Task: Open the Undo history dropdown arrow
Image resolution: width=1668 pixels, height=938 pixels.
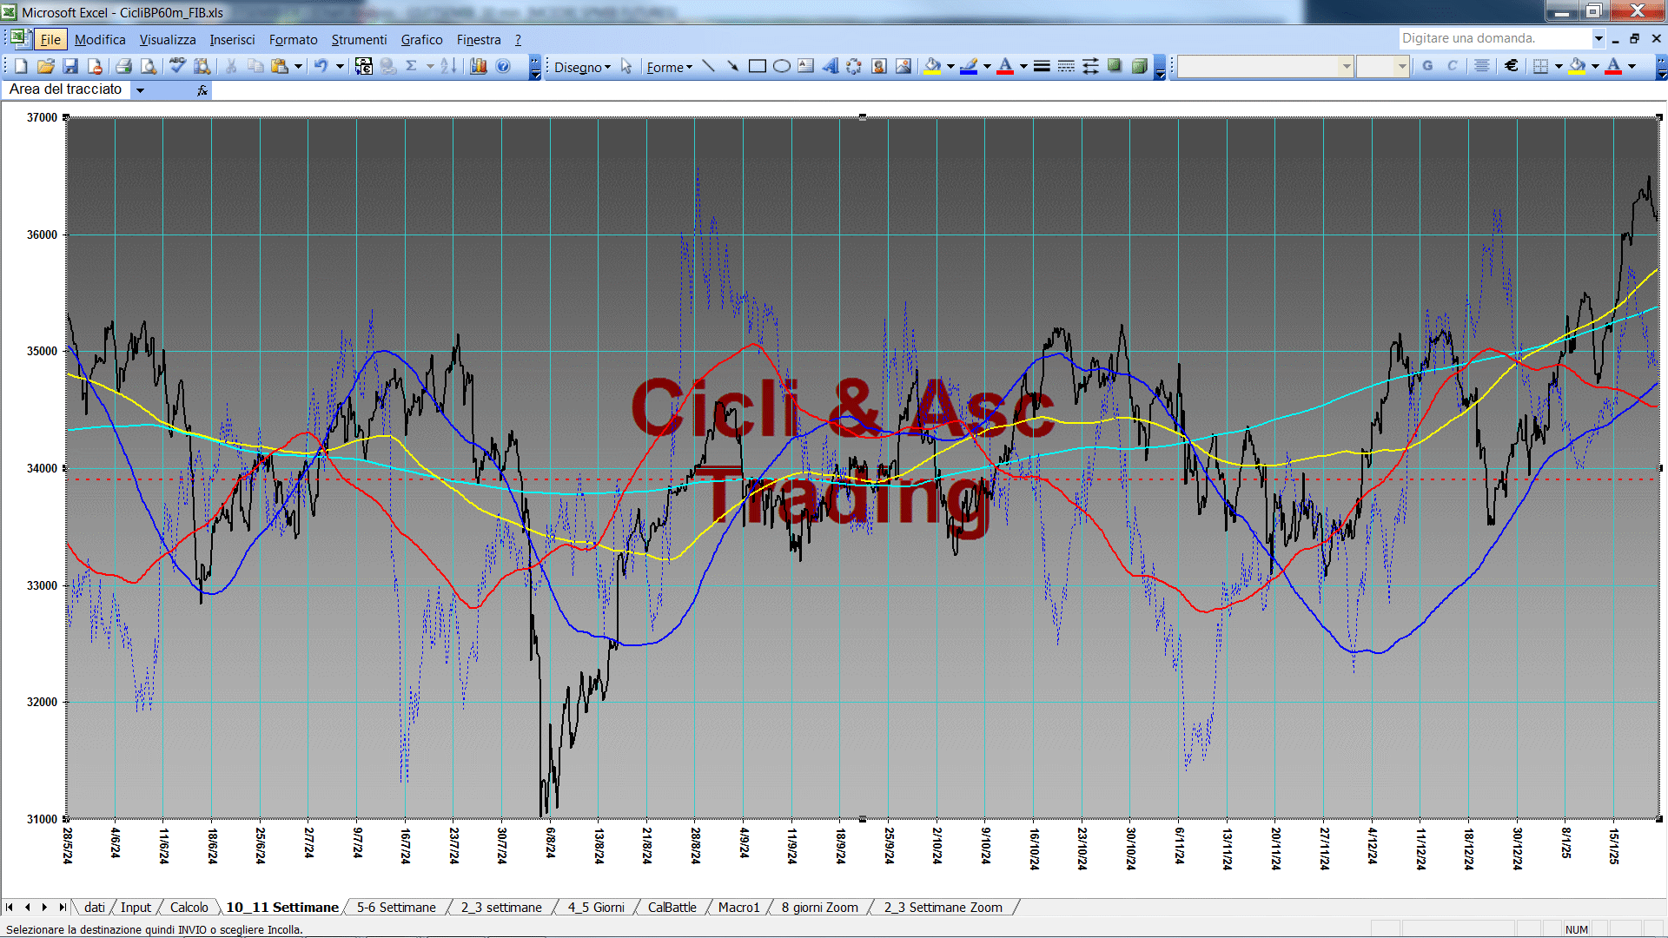Action: click(x=340, y=67)
